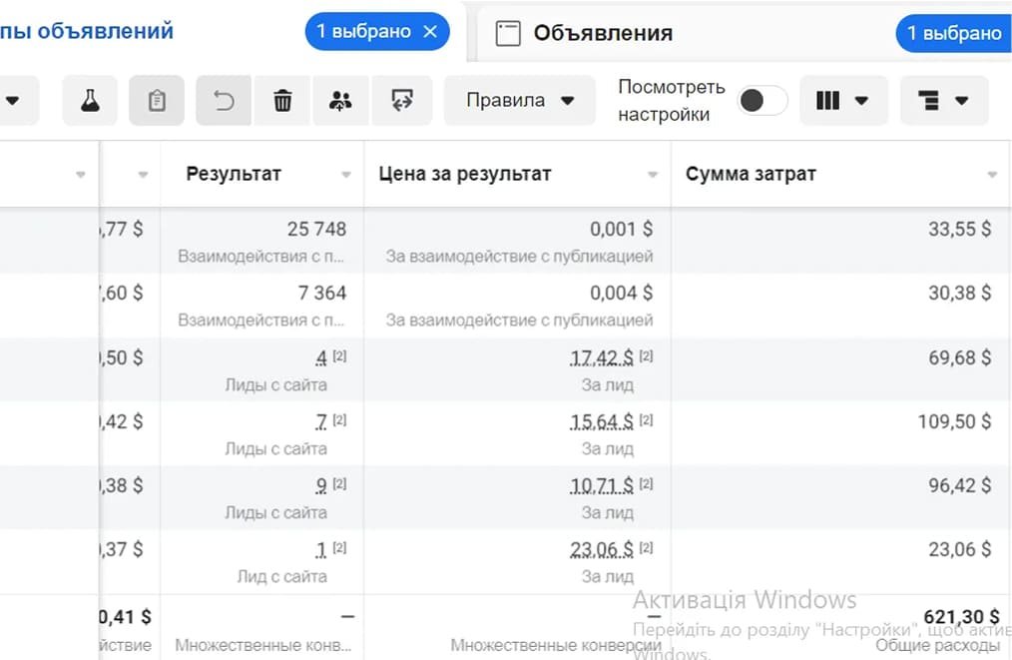The image size is (1012, 660).
Task: Click the Объявления tab panel icon
Action: (509, 33)
